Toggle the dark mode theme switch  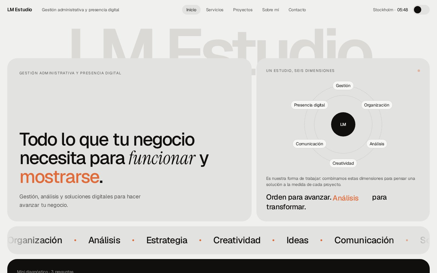(x=421, y=10)
